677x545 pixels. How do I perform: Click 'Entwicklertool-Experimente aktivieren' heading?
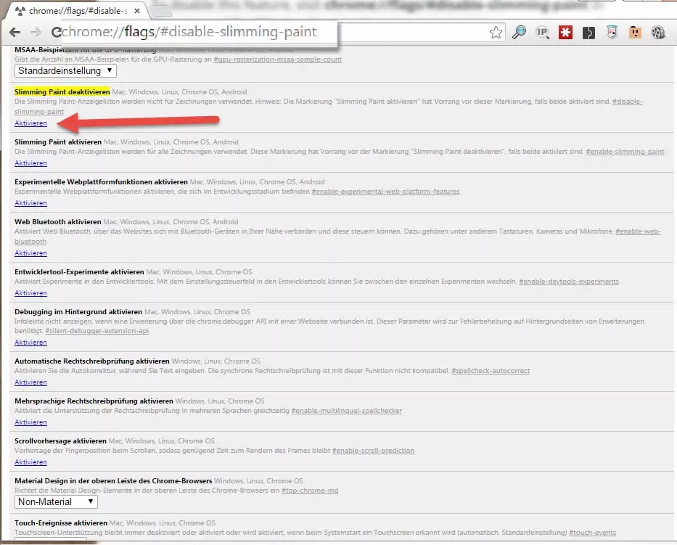click(79, 272)
